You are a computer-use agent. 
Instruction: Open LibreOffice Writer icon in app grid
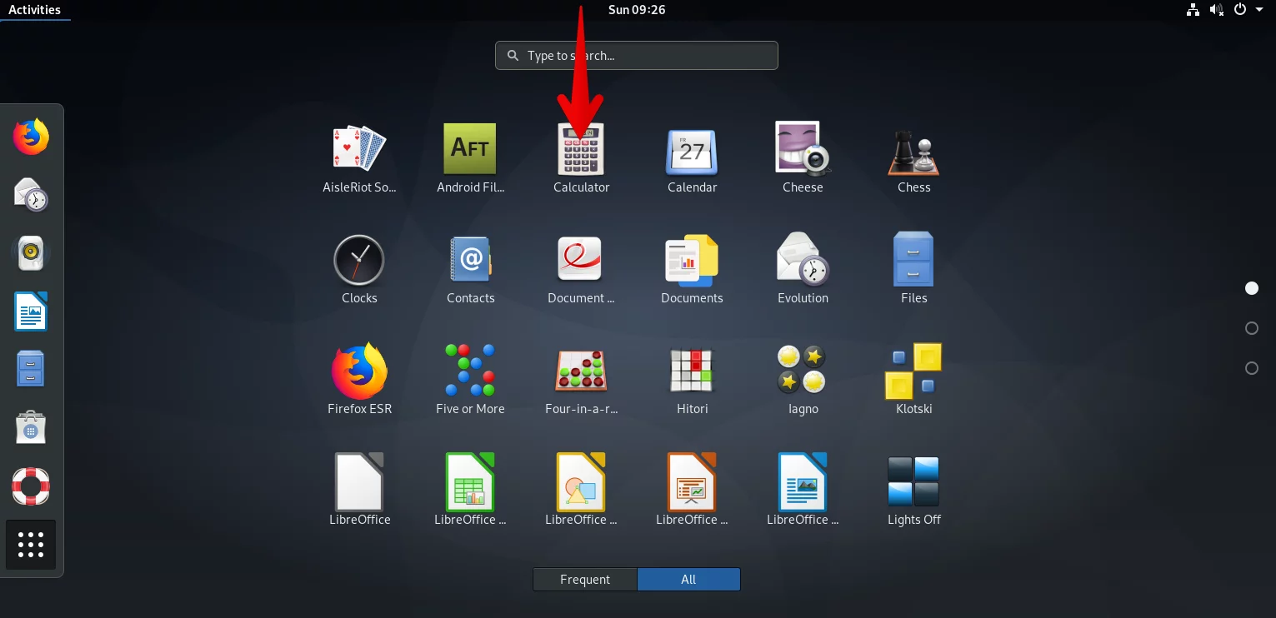point(803,481)
